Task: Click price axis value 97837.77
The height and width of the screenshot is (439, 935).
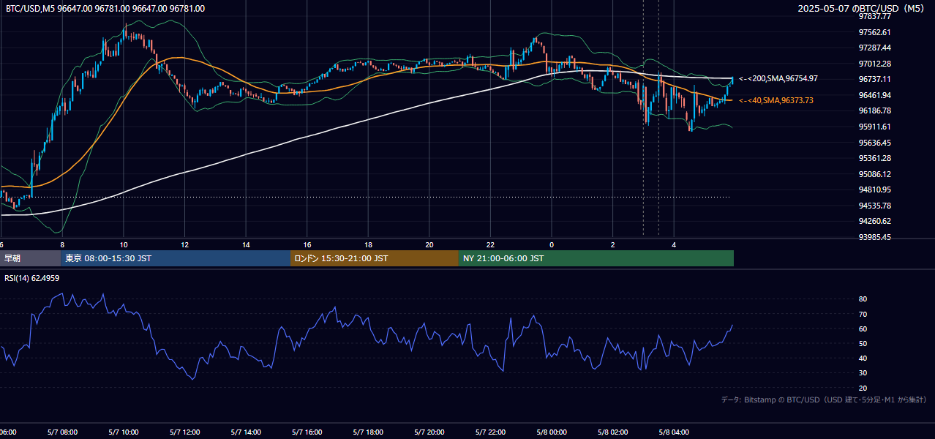Action: [x=875, y=16]
